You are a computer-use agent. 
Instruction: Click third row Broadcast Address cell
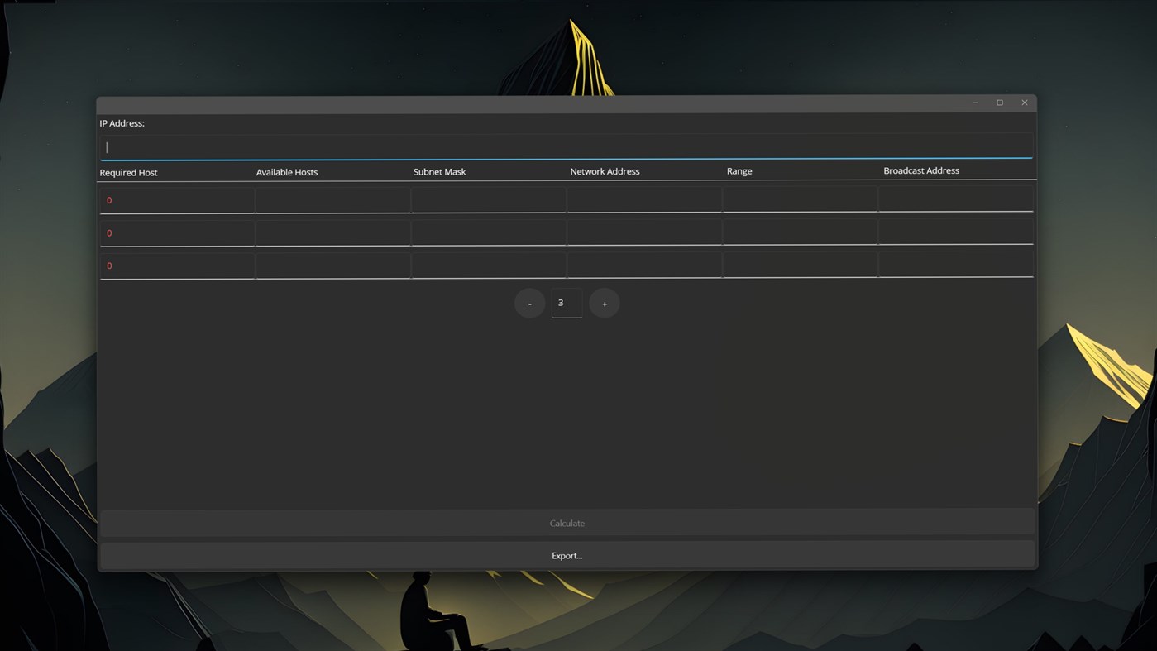coord(956,264)
